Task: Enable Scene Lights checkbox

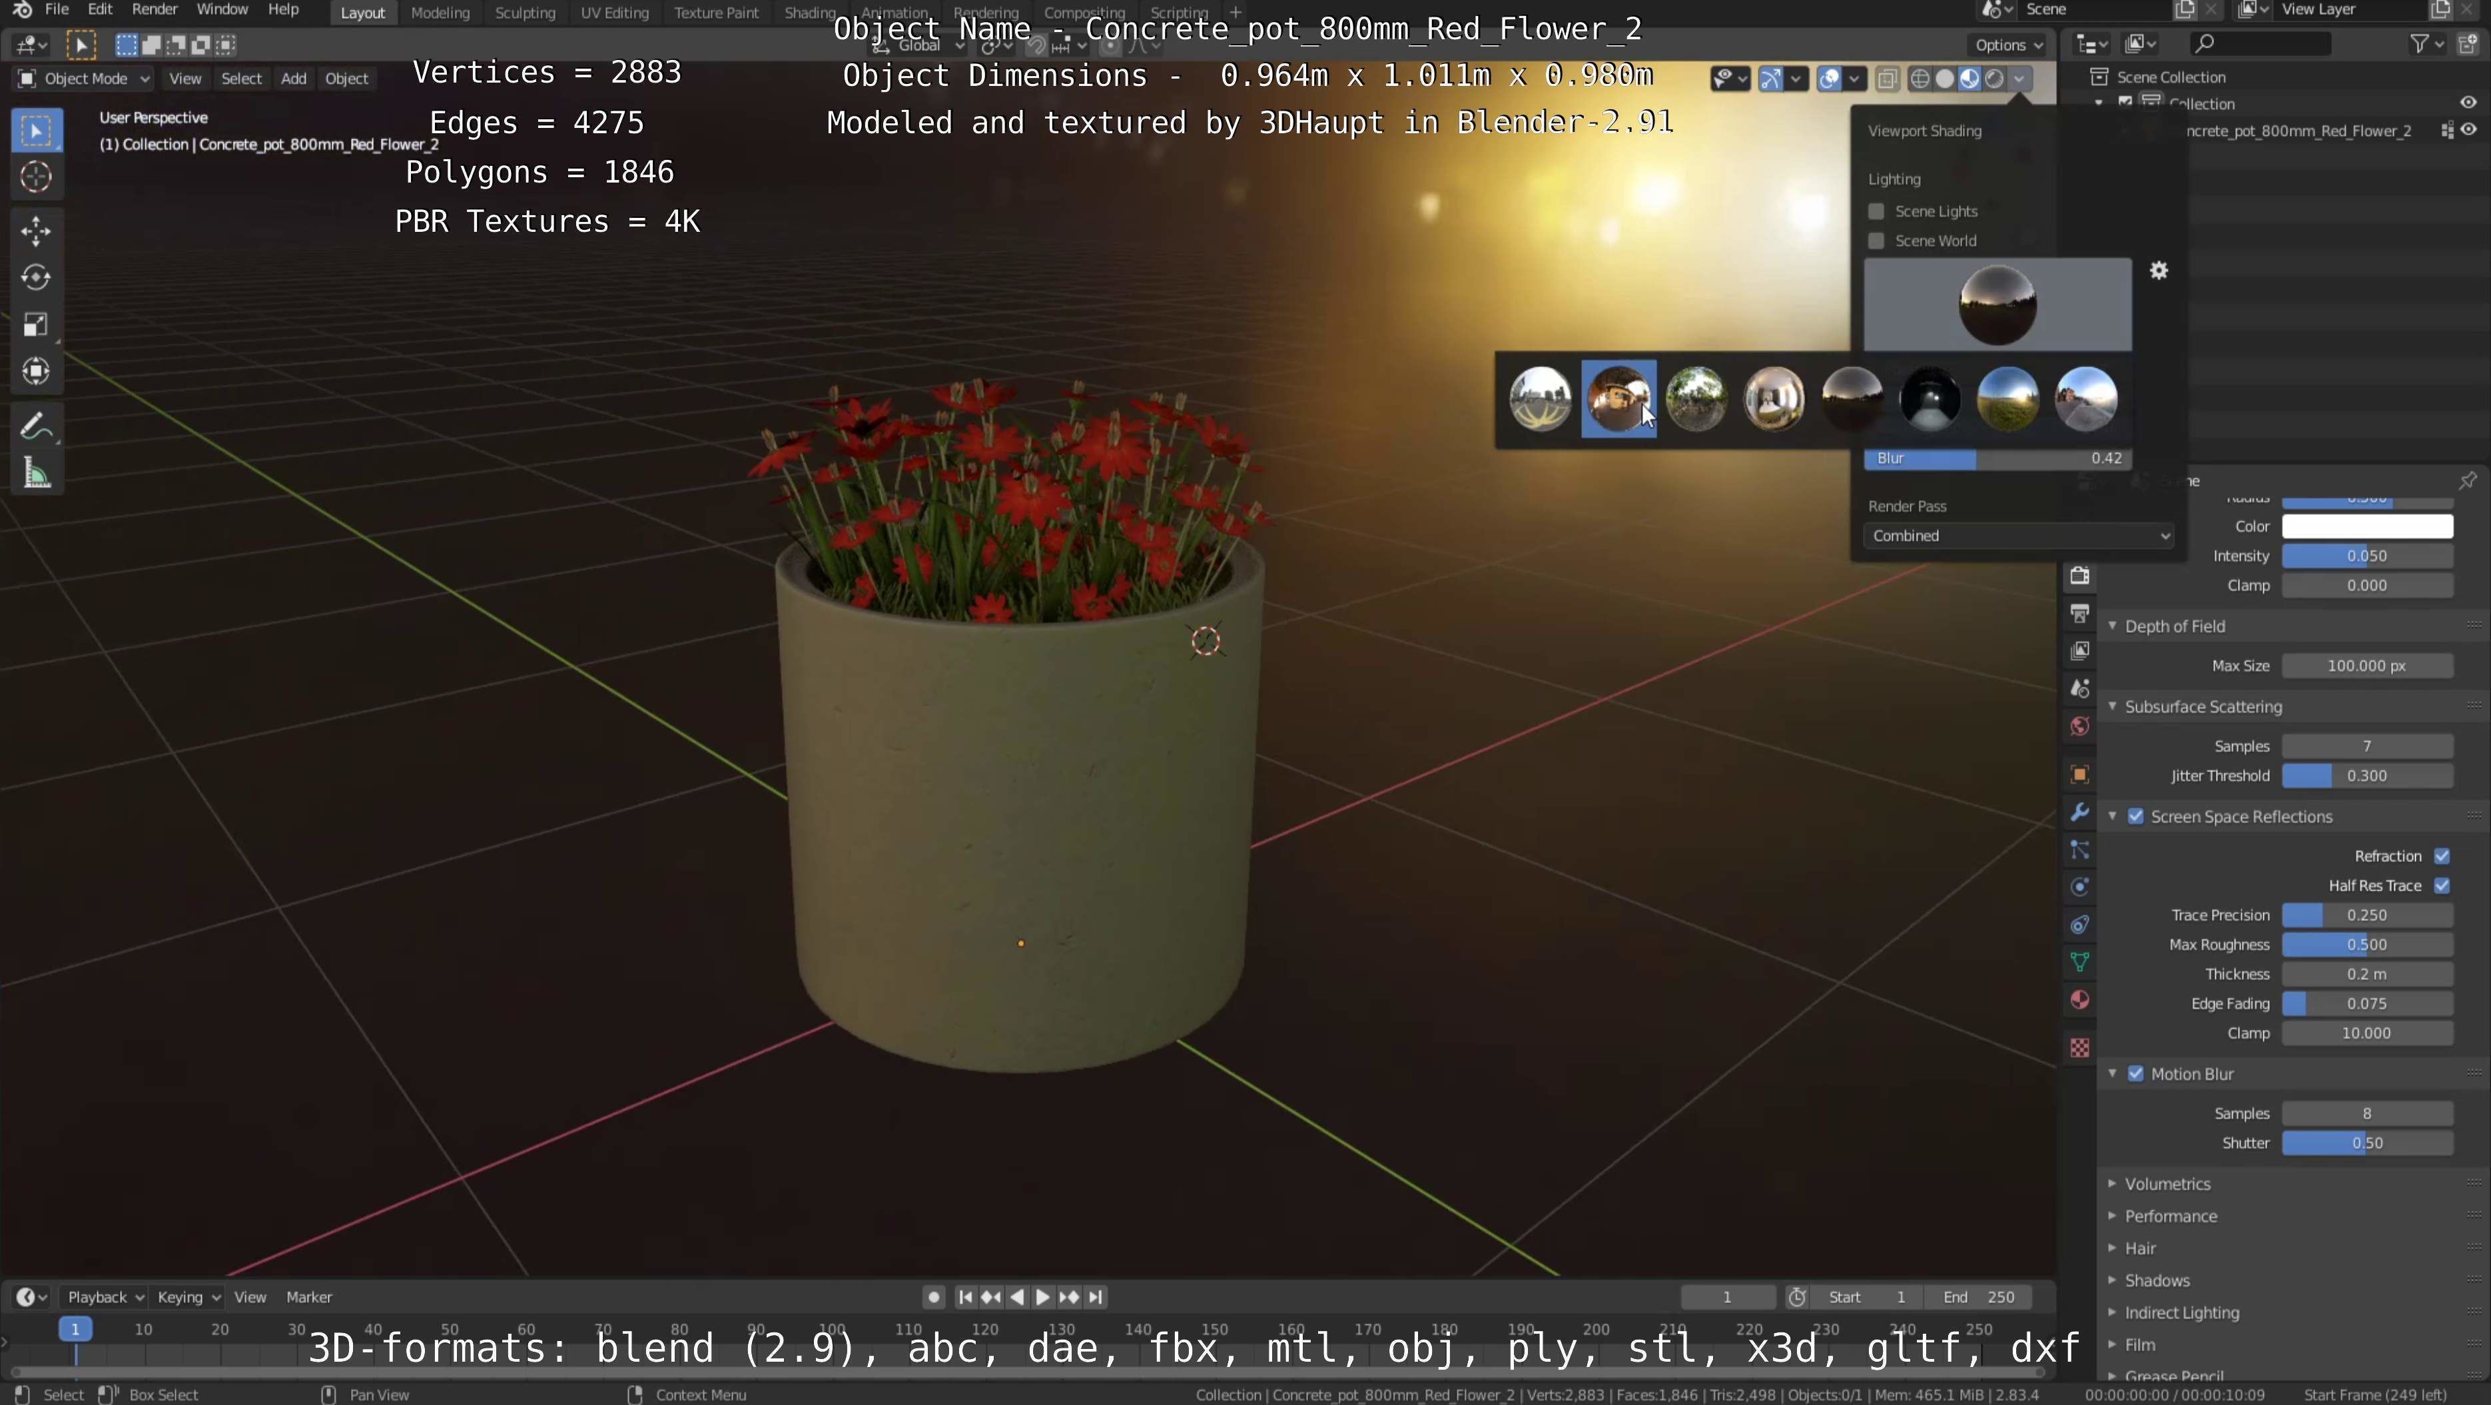Action: click(x=1876, y=212)
